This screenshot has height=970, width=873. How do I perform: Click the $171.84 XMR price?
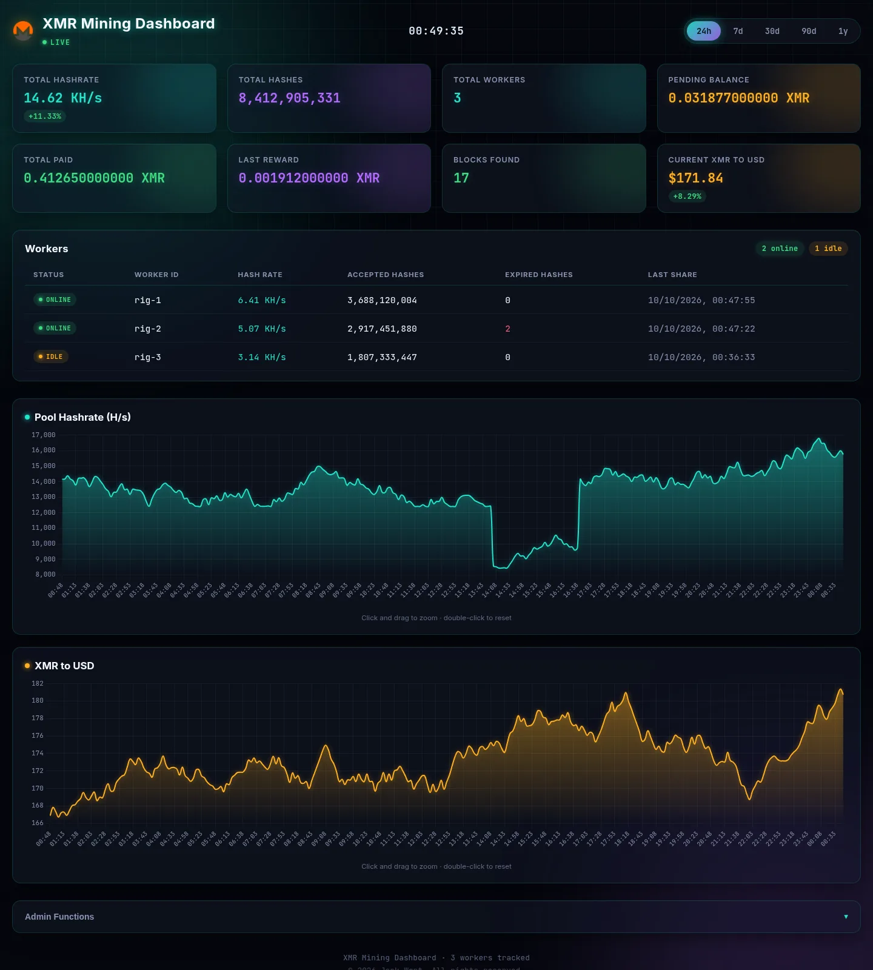695,178
